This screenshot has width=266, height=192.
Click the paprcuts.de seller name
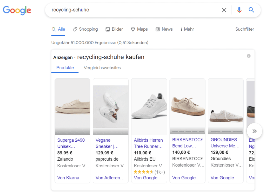[107, 159]
